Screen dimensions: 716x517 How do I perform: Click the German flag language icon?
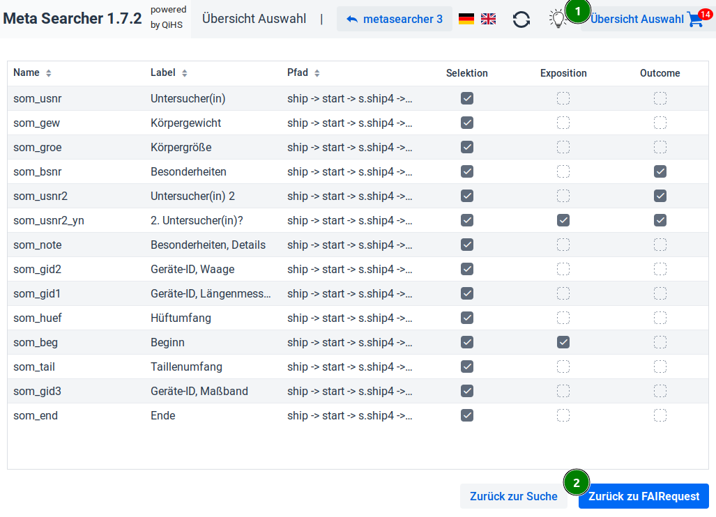click(x=466, y=19)
